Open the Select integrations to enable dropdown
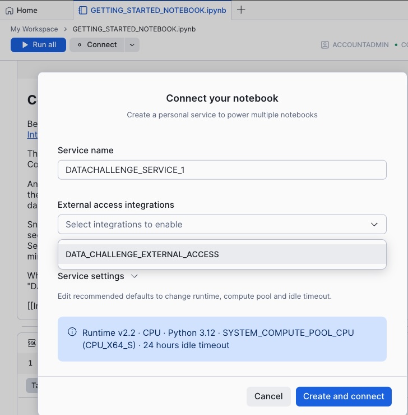The height and width of the screenshot is (415, 408). (x=222, y=224)
